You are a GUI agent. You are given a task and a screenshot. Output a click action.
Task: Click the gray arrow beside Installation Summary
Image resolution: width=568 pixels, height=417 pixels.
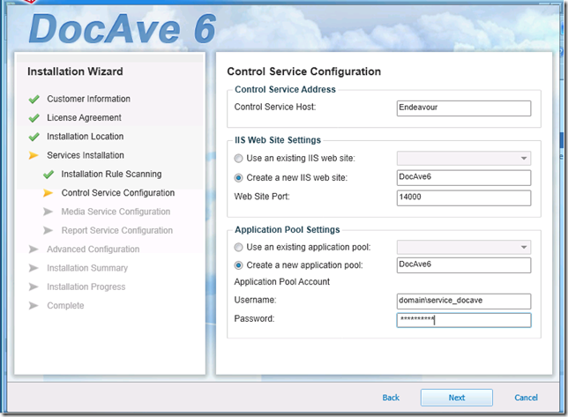(x=34, y=268)
